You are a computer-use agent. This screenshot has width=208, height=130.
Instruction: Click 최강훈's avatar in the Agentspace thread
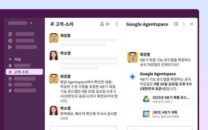click(x=133, y=57)
